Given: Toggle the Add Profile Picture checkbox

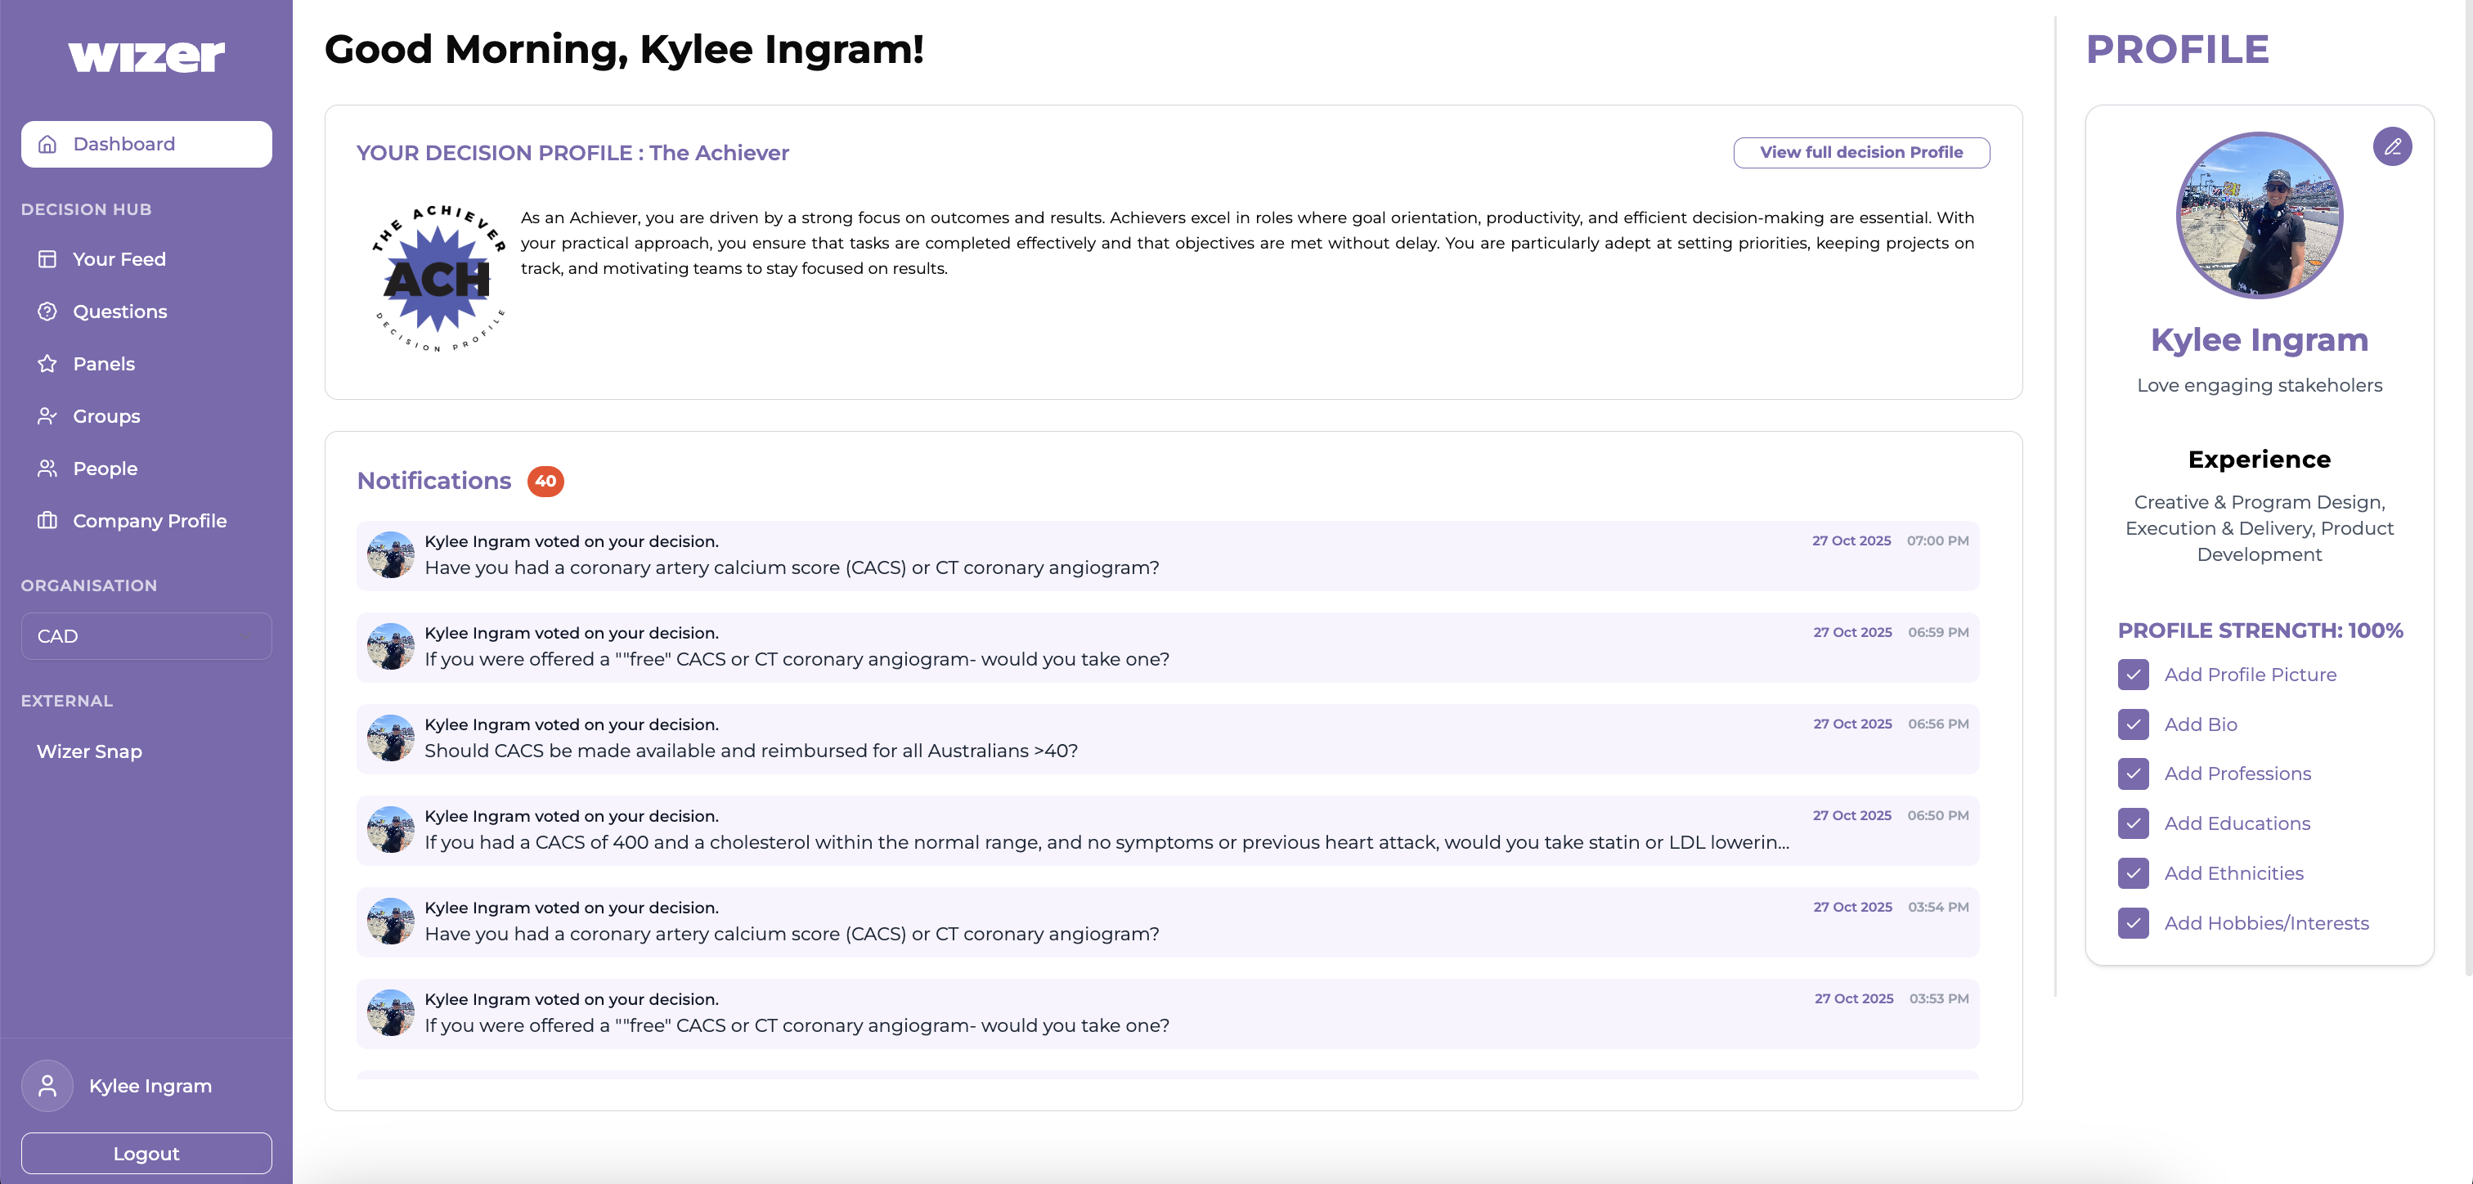Looking at the screenshot, I should tap(2132, 674).
